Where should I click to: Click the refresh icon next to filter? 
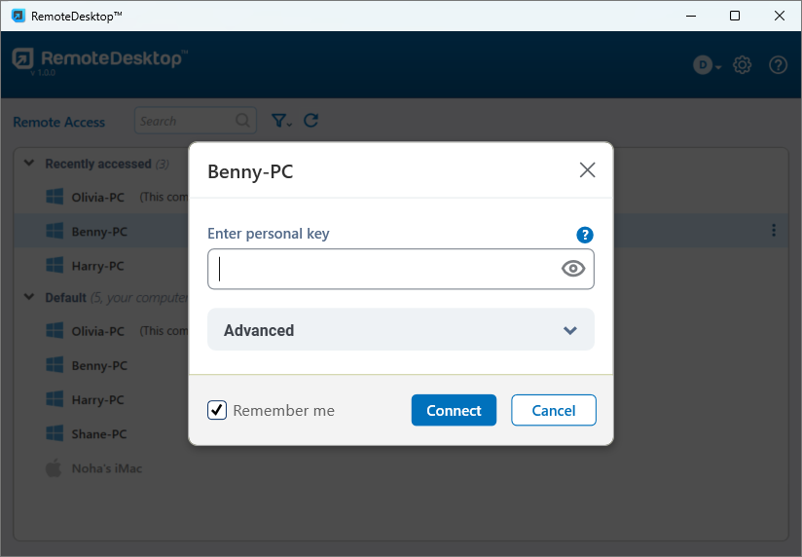tap(310, 121)
